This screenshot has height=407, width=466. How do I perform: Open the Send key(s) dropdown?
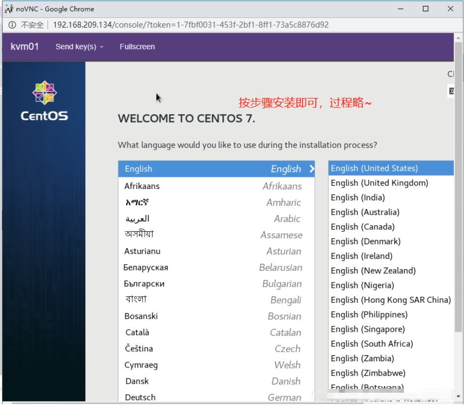79,47
